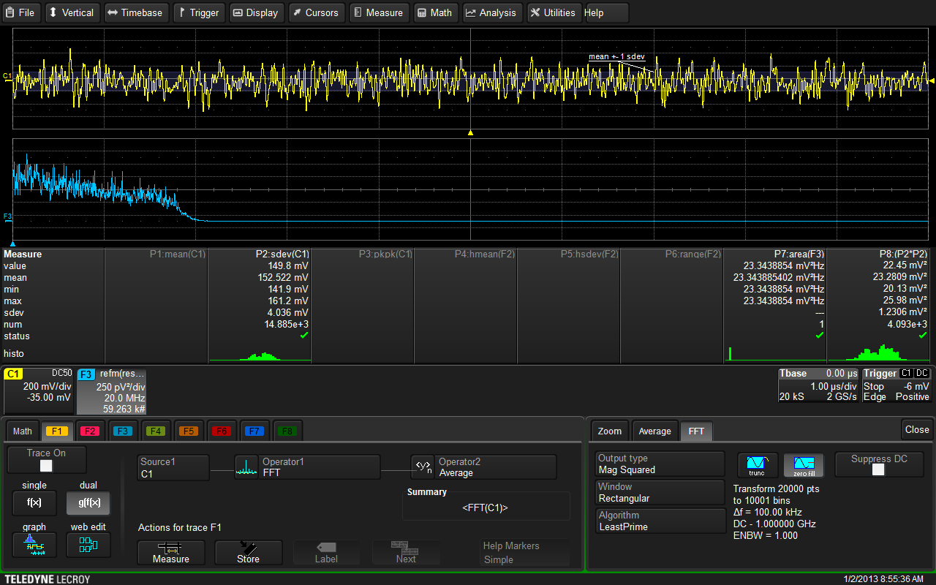Switch to the FFT tab
This screenshot has height=585, width=936.
coord(696,431)
